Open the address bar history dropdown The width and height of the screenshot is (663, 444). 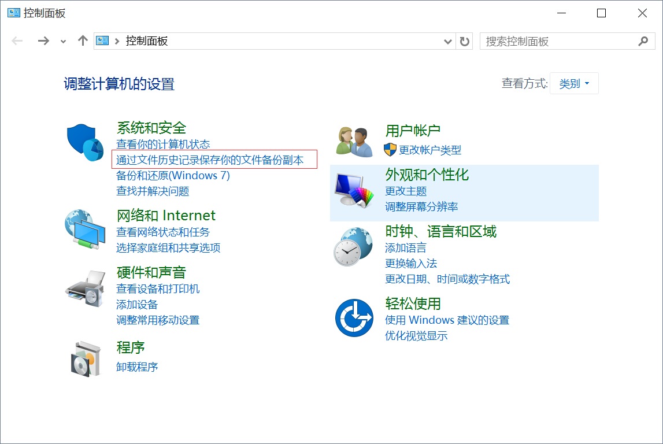click(x=449, y=41)
